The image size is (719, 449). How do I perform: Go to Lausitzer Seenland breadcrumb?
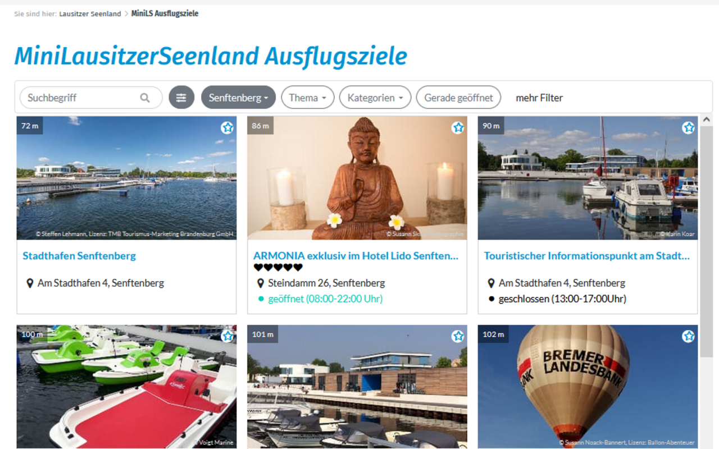click(90, 14)
